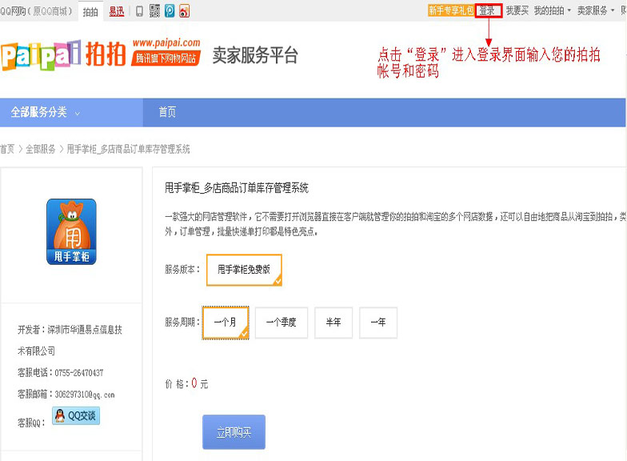Click the product title heading 甩手掌柜_多店商品订单库存管理系统
Image resolution: width=627 pixels, height=461 pixels.
click(x=237, y=188)
